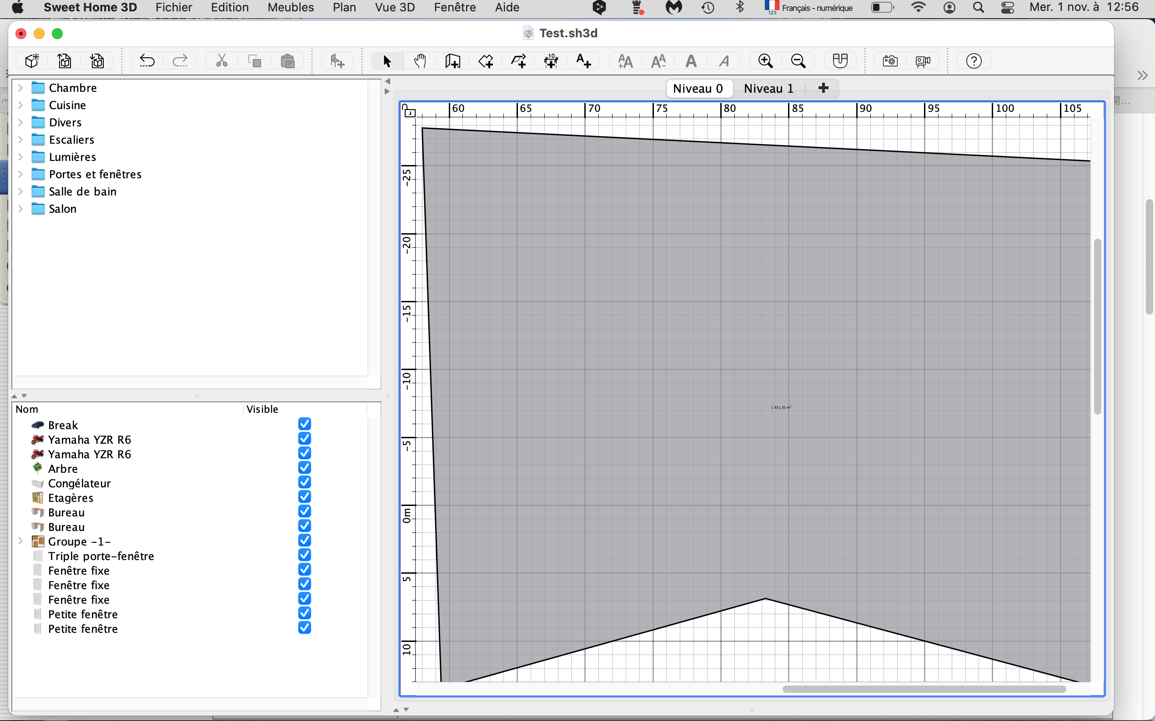
Task: Uncheck visibility for Congélateur
Action: (305, 482)
